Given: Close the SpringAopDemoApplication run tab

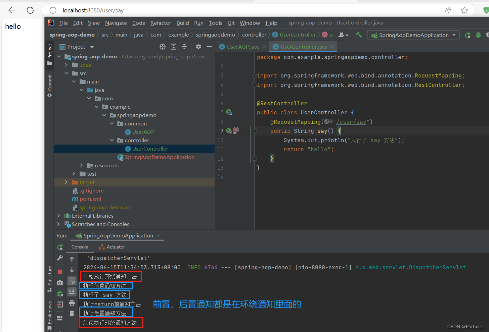Looking at the screenshot, I should pyautogui.click(x=158, y=235).
